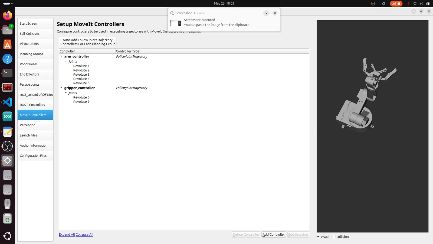Select the Revolute 6 joint row
The width and height of the screenshot is (433, 244).
click(x=81, y=97)
